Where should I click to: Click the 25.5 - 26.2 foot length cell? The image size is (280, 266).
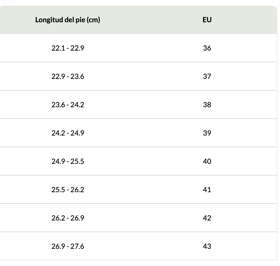pyautogui.click(x=68, y=190)
